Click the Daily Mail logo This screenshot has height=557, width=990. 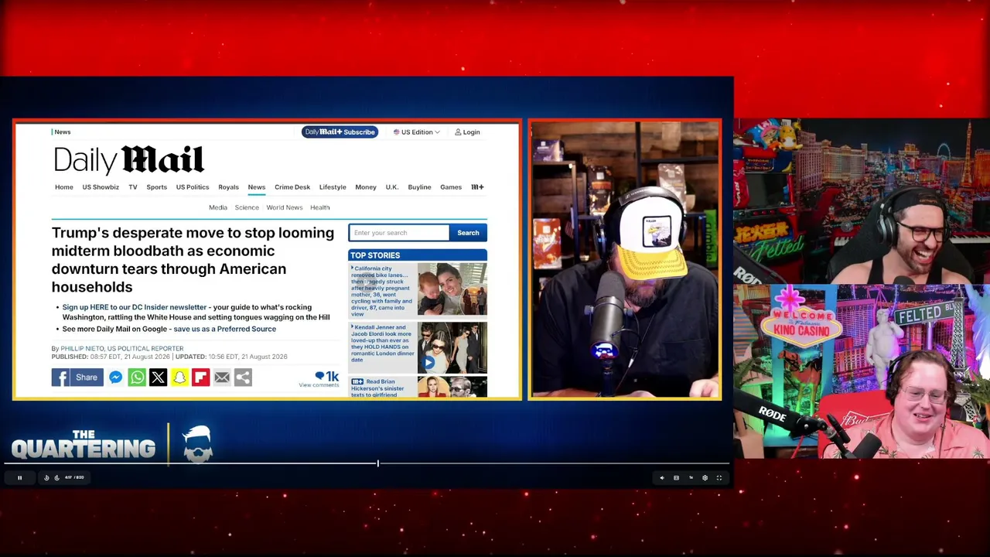(128, 160)
